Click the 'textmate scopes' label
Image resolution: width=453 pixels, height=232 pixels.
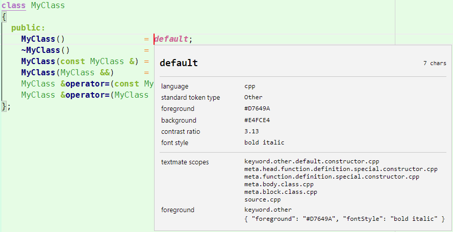click(x=185, y=162)
